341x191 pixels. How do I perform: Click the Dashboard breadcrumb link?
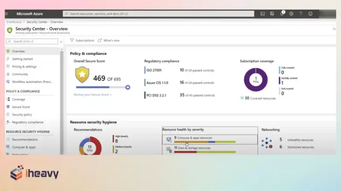[x=14, y=22]
